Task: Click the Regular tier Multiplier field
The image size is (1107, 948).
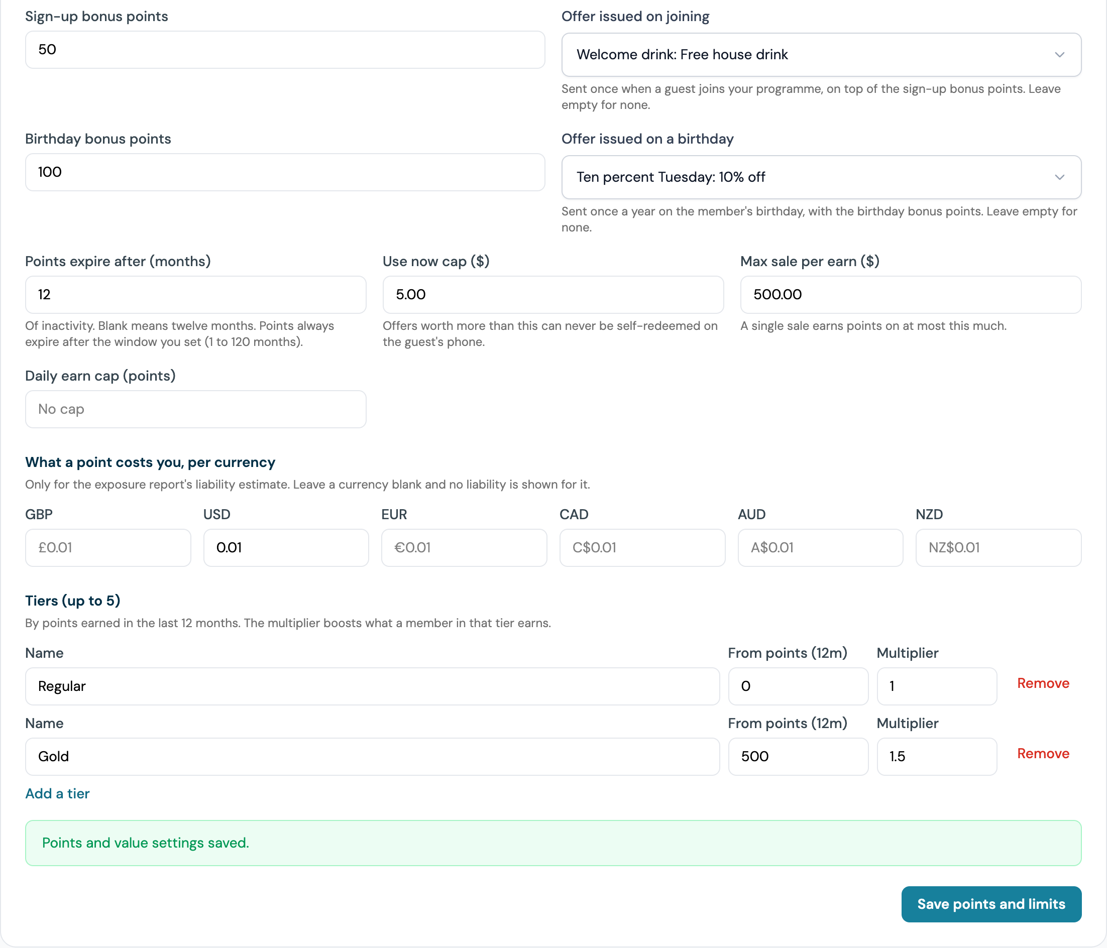Action: (937, 686)
